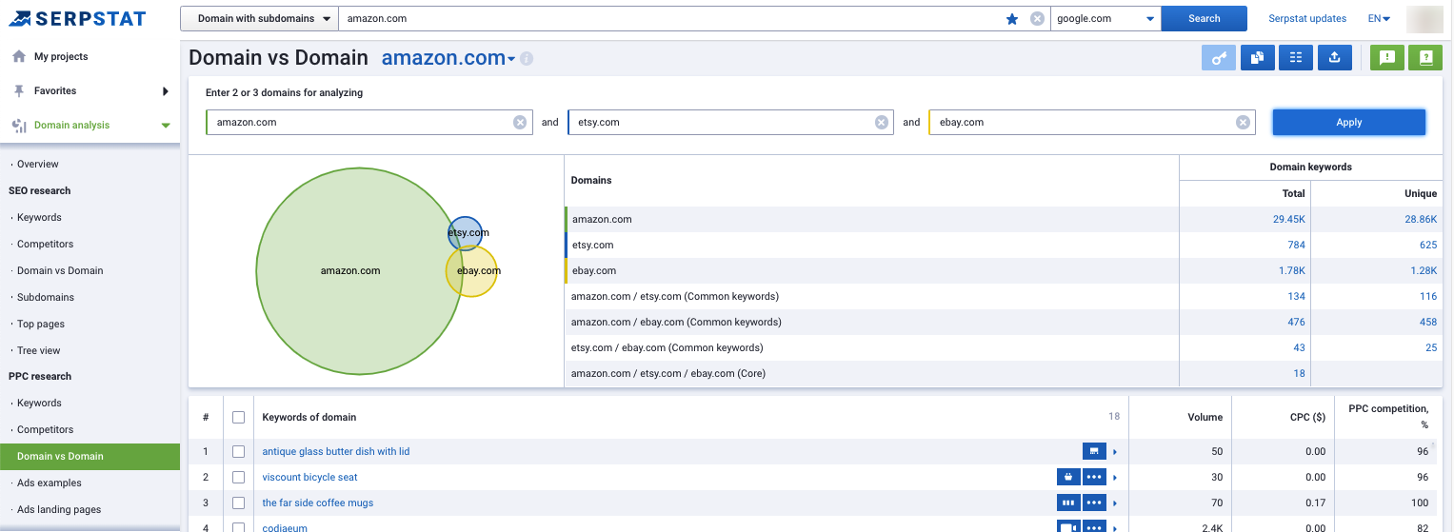Clear the etsy.com domain field

882,122
